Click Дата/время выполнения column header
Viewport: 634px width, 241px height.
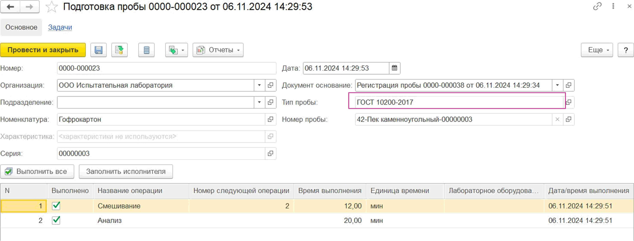pyautogui.click(x=589, y=191)
